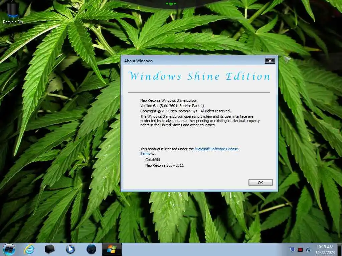Click the blue shield tray icon

[292, 249]
